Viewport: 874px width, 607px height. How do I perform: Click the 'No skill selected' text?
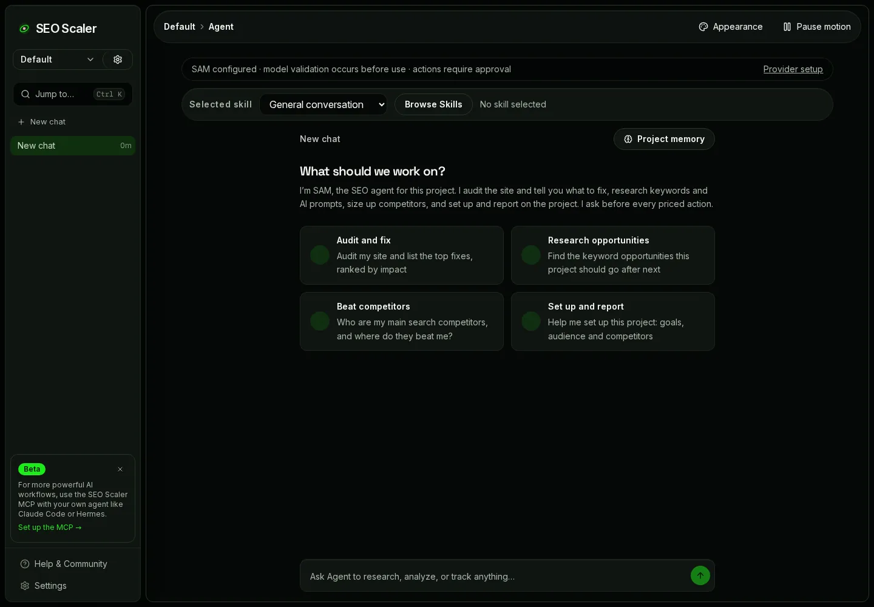pyautogui.click(x=513, y=104)
